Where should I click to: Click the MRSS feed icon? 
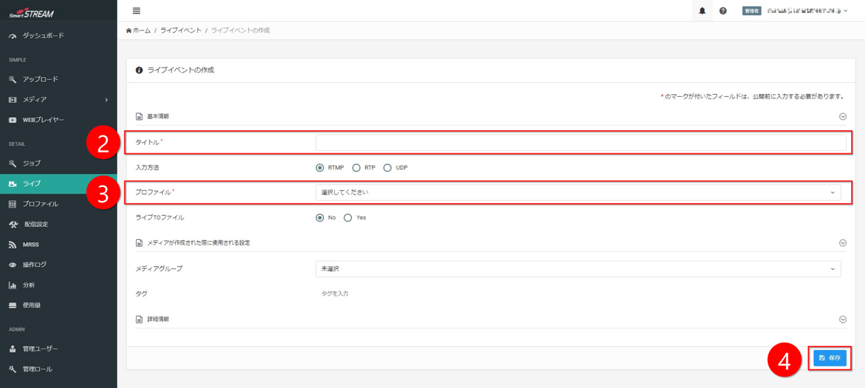click(13, 245)
